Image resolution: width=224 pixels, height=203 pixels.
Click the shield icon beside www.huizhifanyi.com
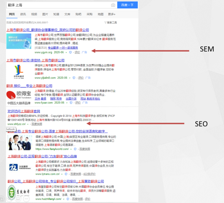(x=68, y=199)
